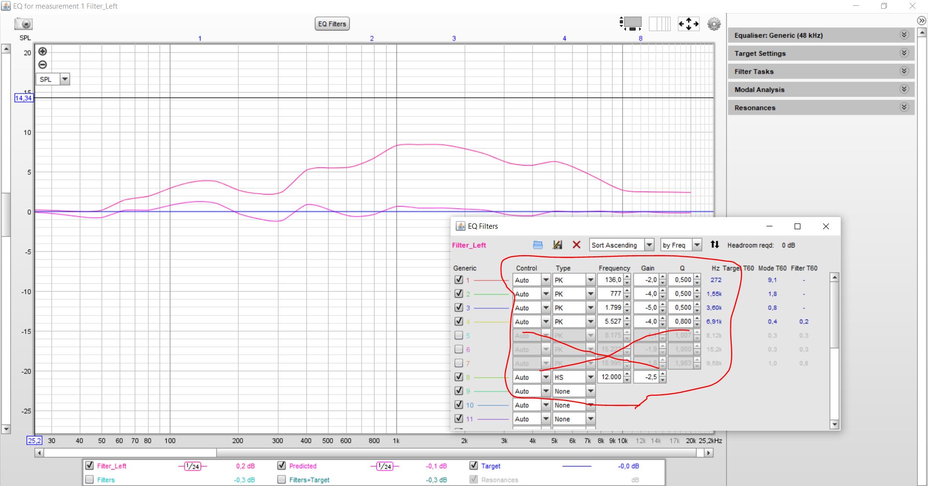Open SPL axis dropdown
Screen dimensions: 928x486
coord(65,79)
